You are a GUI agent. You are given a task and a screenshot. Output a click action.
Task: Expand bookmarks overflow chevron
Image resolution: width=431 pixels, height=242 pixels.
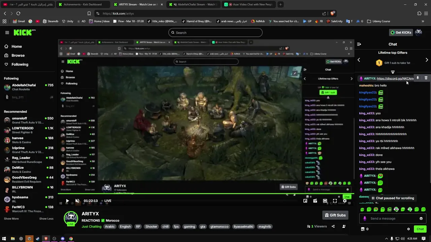point(423,21)
